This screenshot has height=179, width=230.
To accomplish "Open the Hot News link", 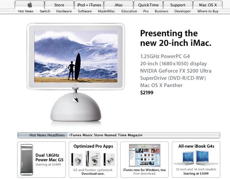I will pyautogui.click(x=26, y=11).
